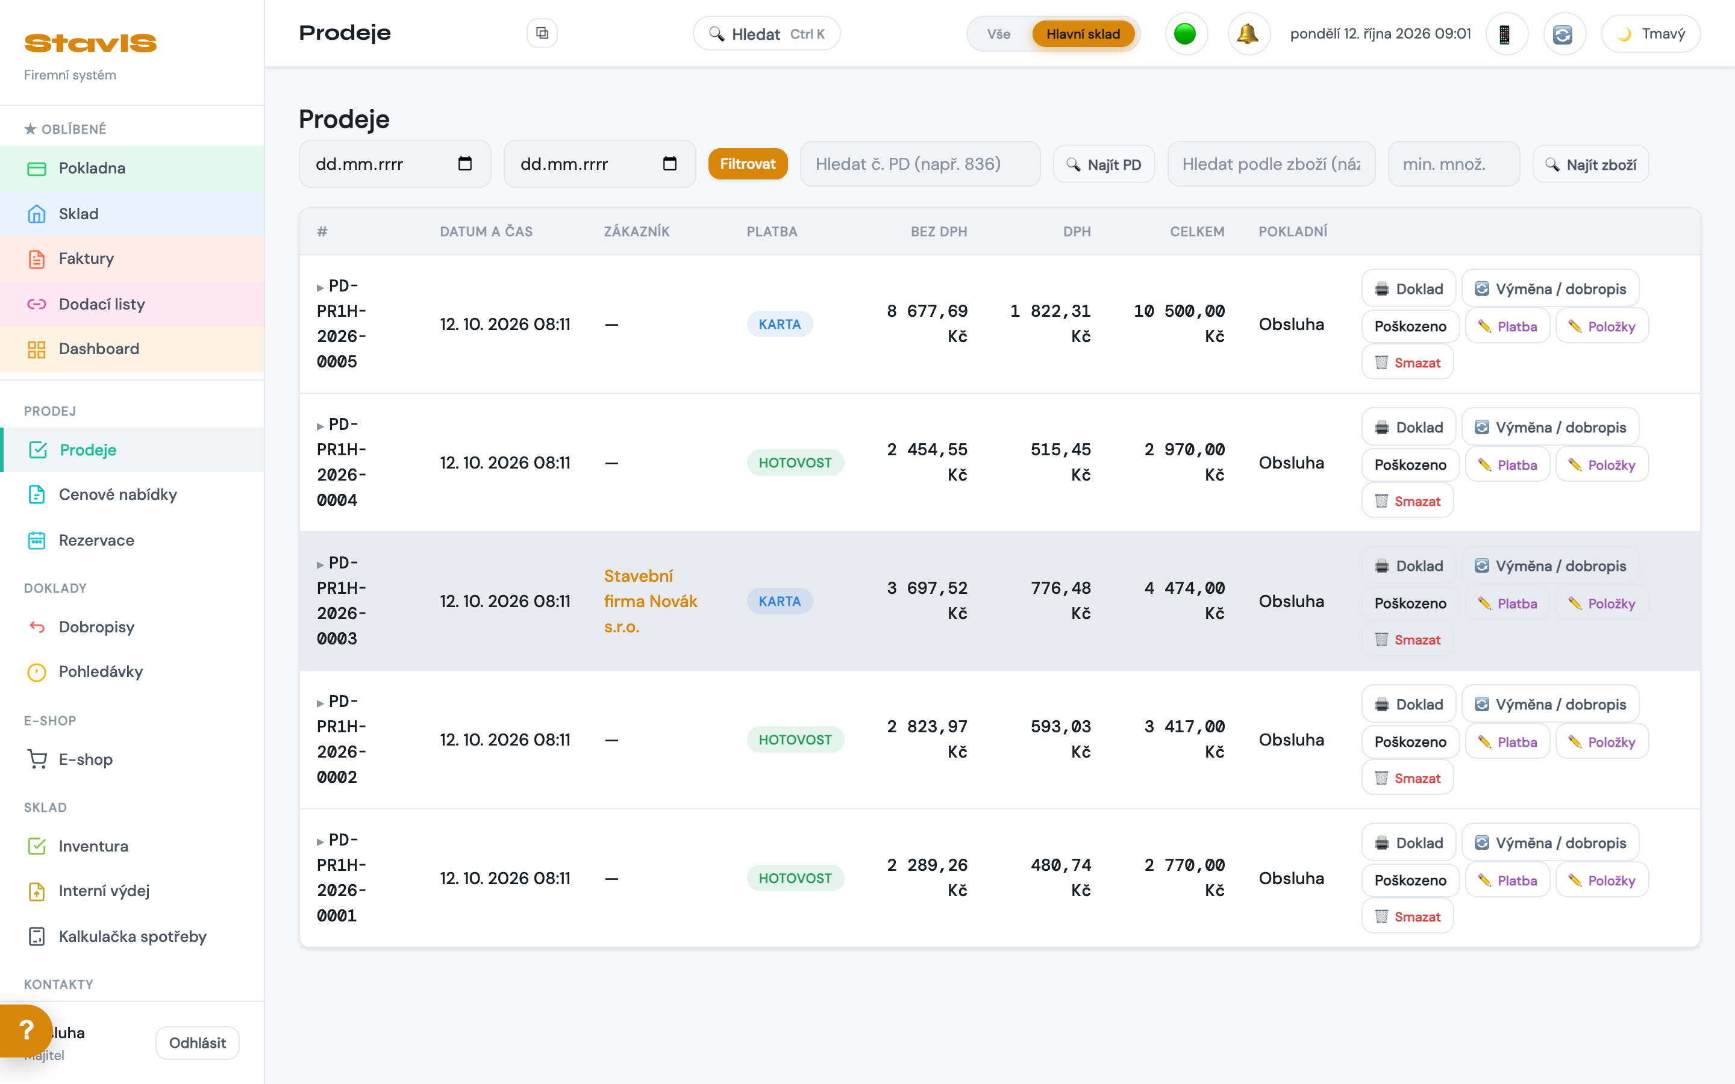This screenshot has height=1084, width=1735.
Task: Click the notification bell icon
Action: pyautogui.click(x=1248, y=34)
